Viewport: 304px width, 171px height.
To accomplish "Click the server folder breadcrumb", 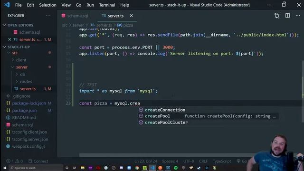I will [78, 25].
